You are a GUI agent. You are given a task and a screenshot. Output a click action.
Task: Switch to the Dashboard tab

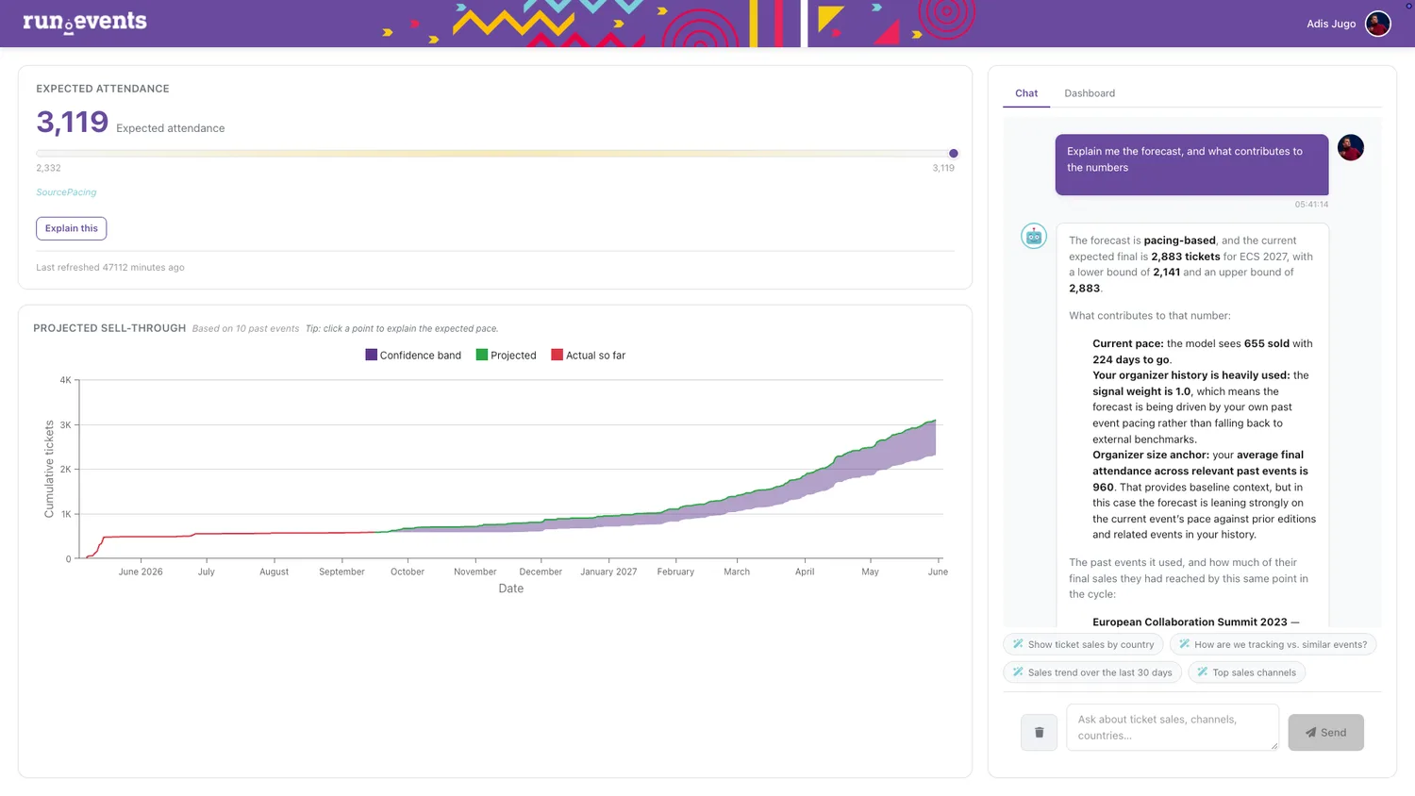tap(1090, 93)
